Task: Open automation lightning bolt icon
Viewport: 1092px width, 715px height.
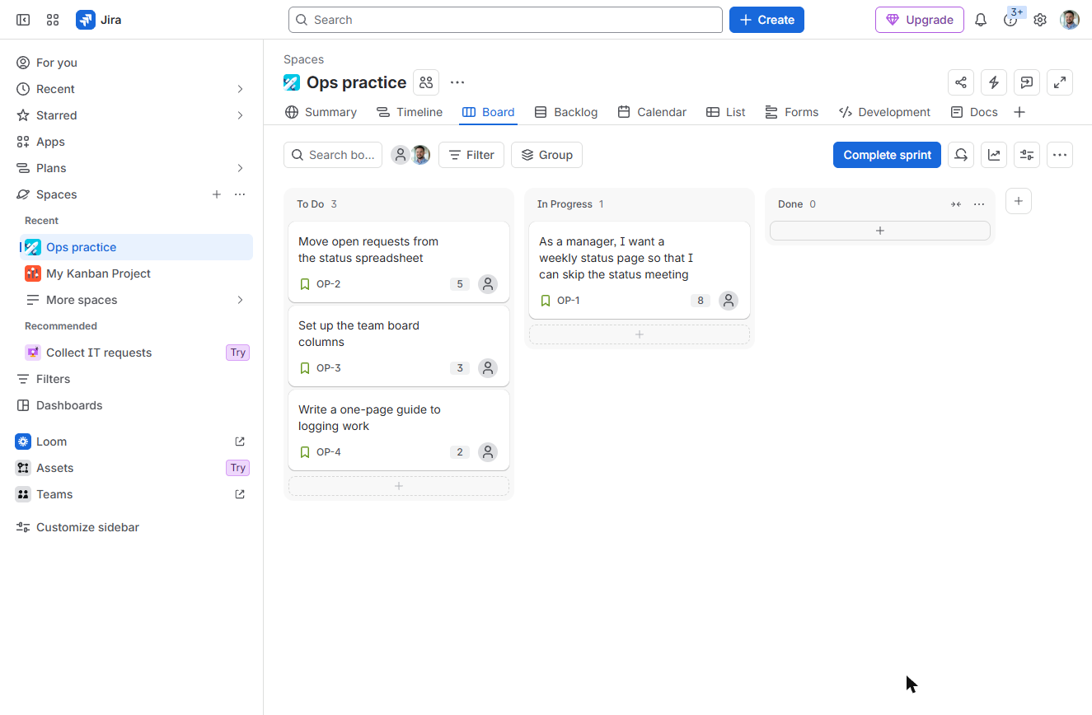Action: click(994, 82)
